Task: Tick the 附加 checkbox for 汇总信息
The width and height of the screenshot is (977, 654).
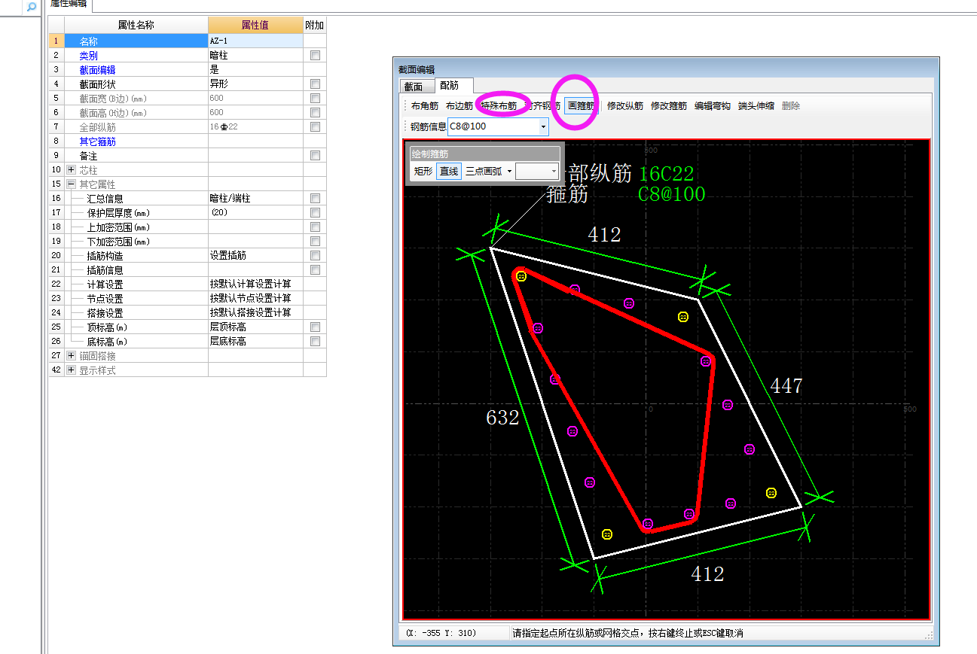Action: point(315,198)
